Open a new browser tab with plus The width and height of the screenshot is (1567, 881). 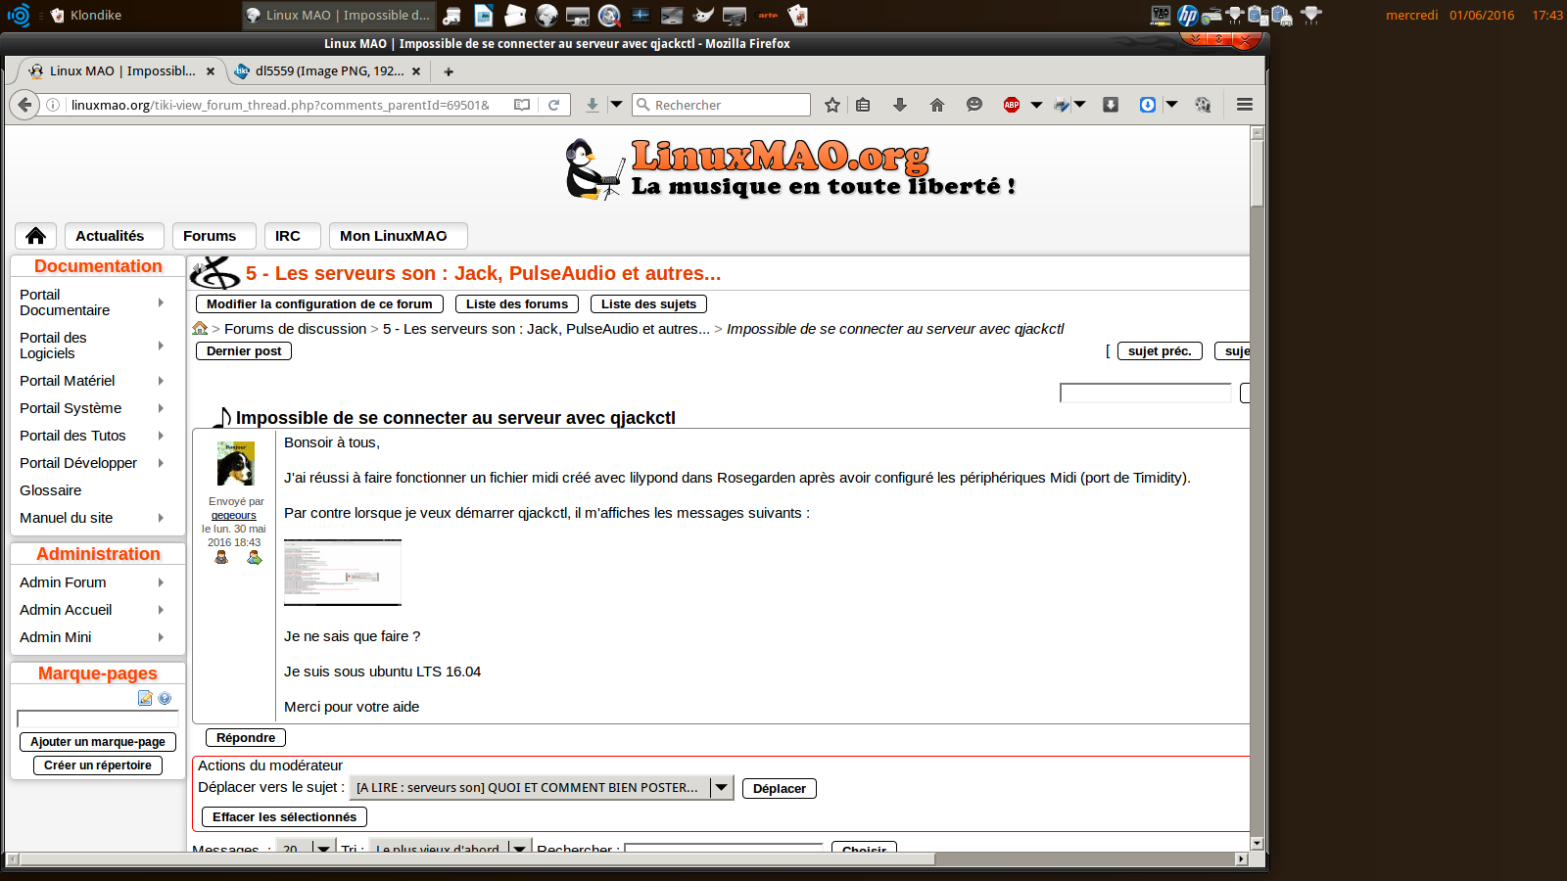[449, 71]
